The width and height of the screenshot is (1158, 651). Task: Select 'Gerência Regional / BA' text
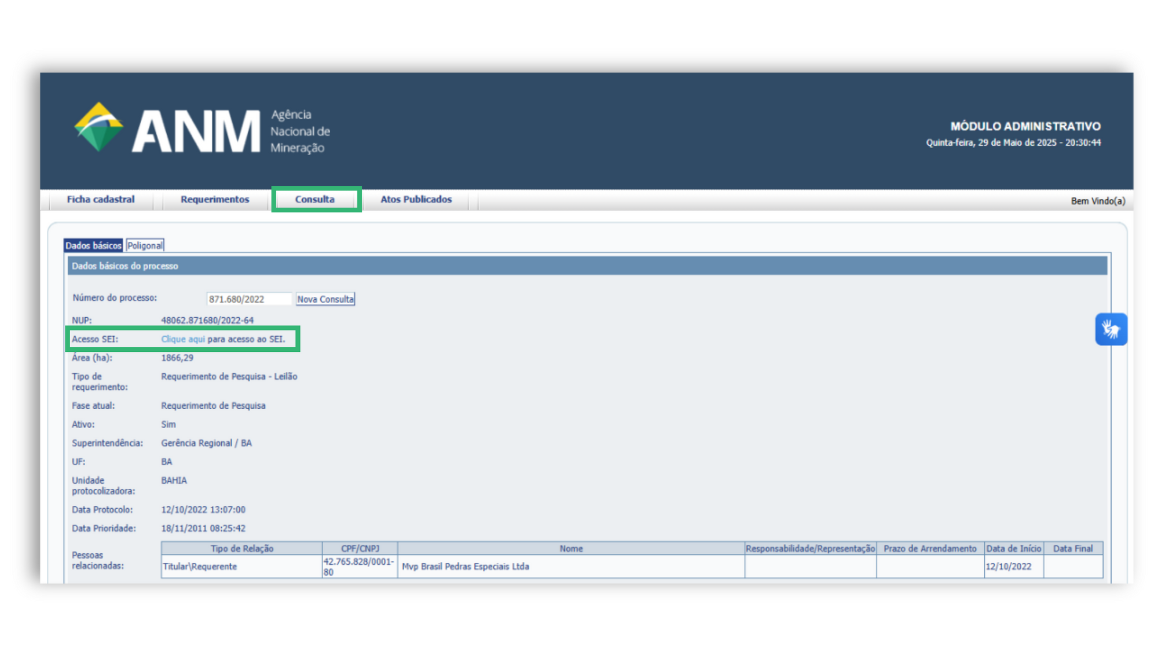coord(206,443)
